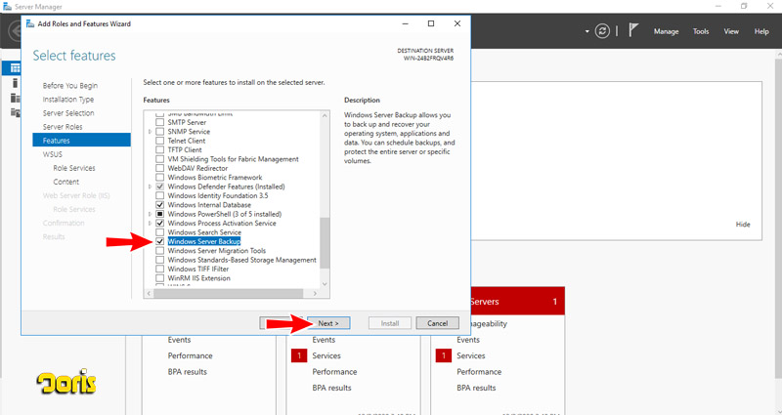Expand Windows Process Activation Service node

(150, 224)
